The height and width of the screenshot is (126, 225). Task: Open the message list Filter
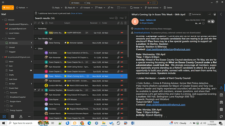123,18
